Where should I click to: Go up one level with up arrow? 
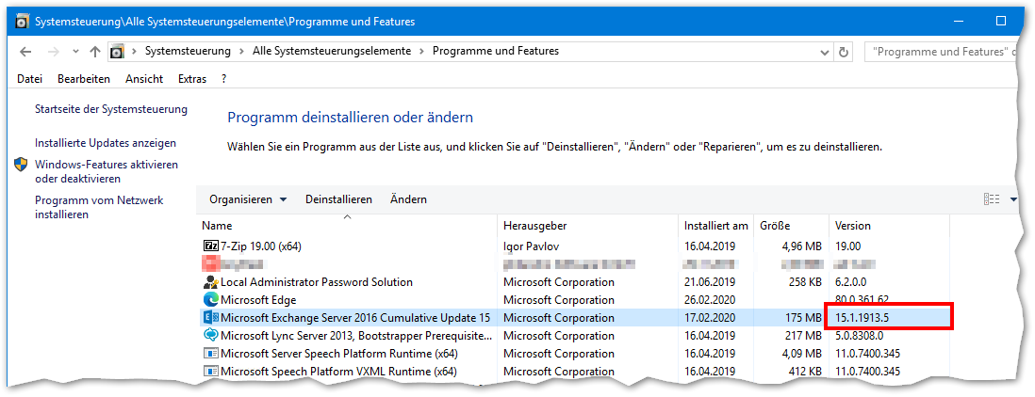coord(95,51)
